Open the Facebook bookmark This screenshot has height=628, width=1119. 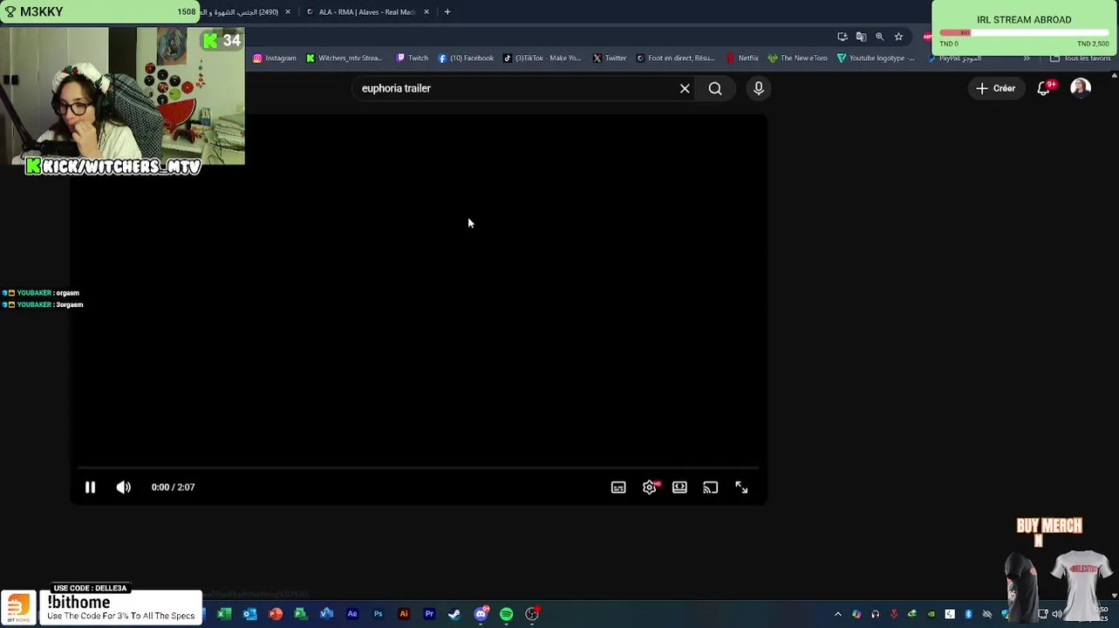pyautogui.click(x=466, y=58)
